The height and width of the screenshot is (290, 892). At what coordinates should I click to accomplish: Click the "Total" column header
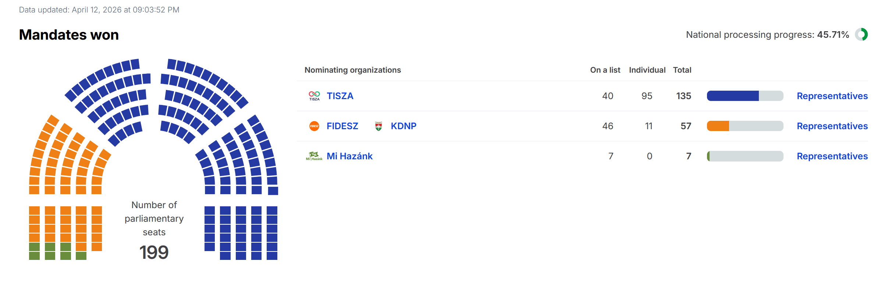pos(682,70)
